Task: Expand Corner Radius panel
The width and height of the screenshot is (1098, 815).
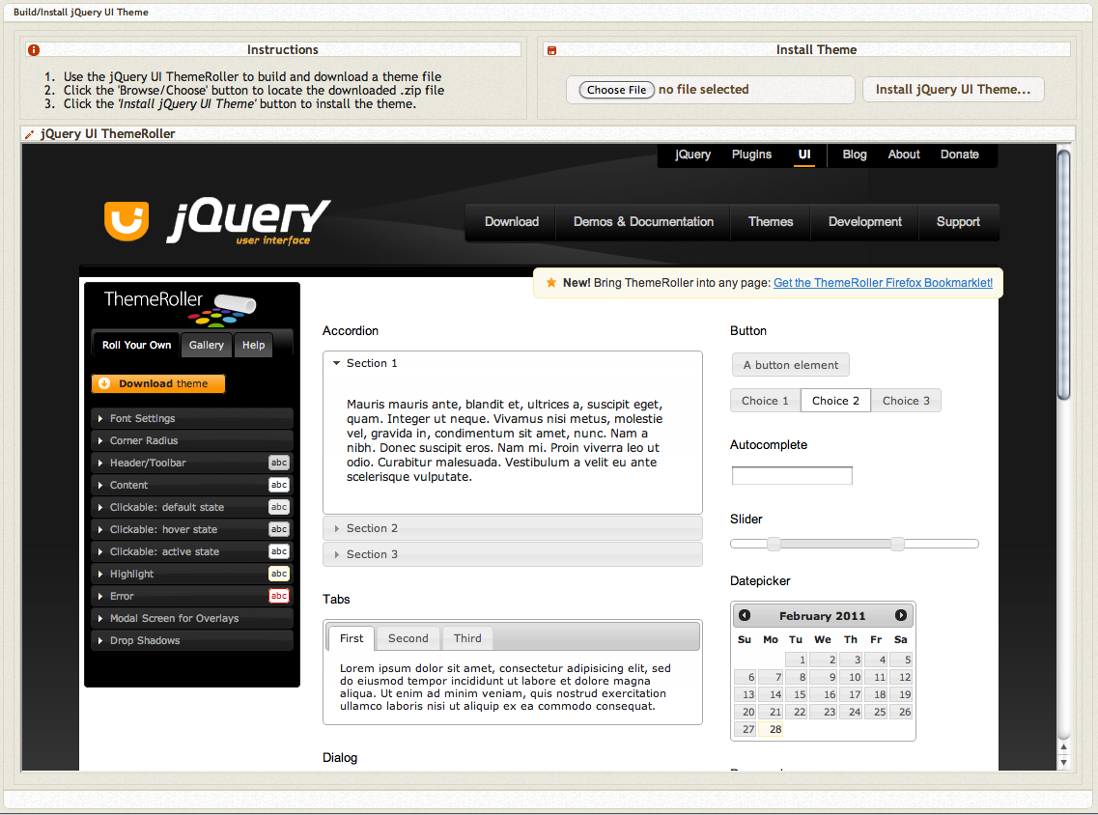Action: (x=192, y=441)
